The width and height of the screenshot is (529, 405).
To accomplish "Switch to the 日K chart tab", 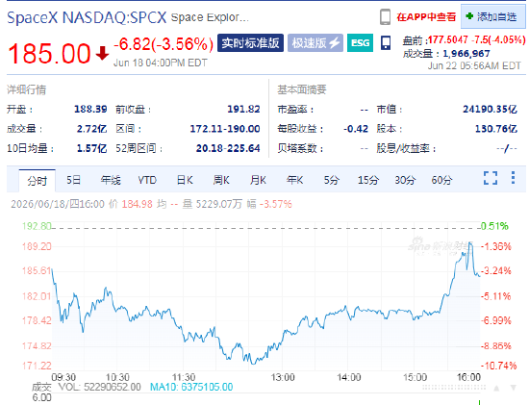I will tap(185, 180).
